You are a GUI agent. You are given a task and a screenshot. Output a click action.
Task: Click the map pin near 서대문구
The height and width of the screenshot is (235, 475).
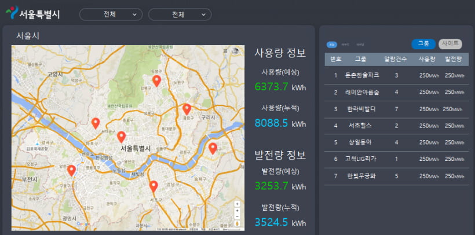tap(96, 123)
